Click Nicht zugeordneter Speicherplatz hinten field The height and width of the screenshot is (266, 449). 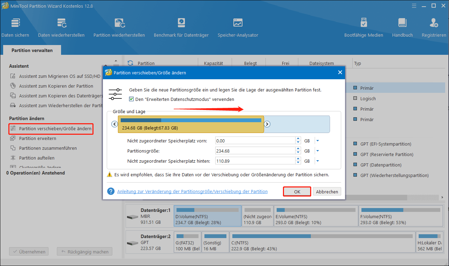pyautogui.click(x=255, y=161)
